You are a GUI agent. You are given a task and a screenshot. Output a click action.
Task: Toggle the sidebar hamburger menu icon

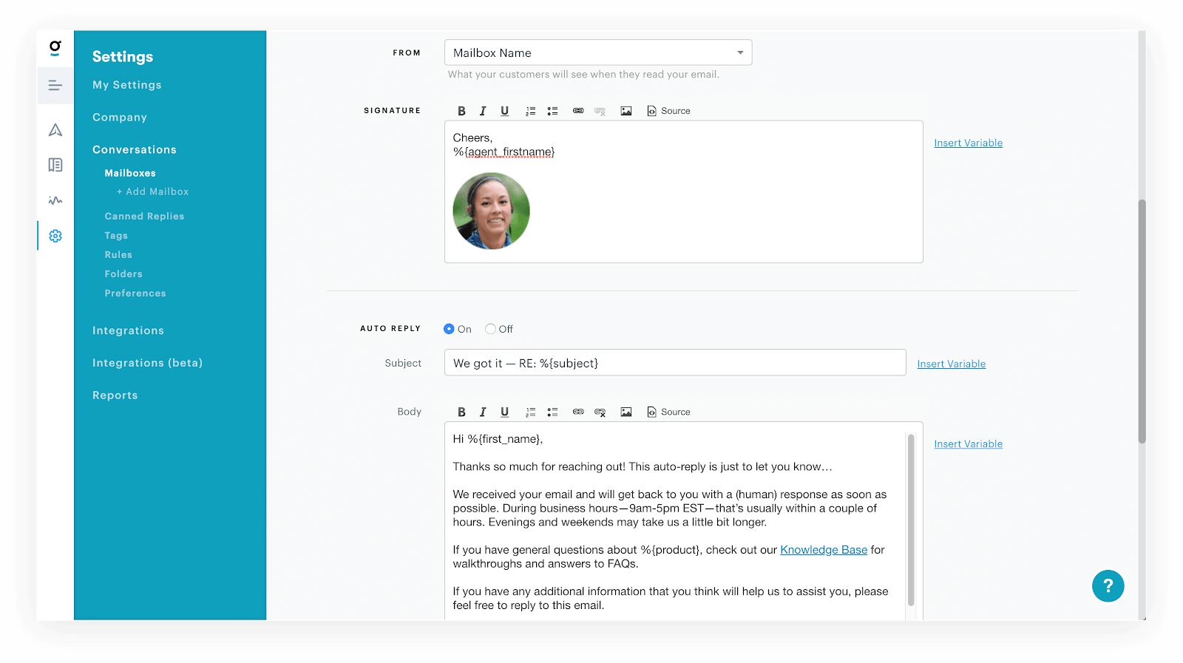55,86
